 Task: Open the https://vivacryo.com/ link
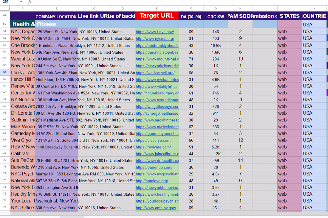[154, 141]
